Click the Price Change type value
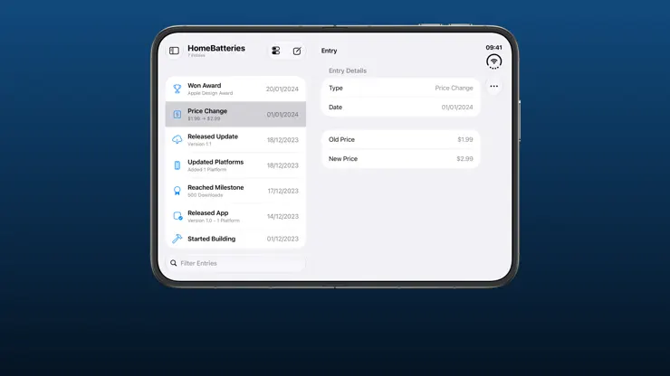Image resolution: width=670 pixels, height=376 pixels. click(454, 88)
